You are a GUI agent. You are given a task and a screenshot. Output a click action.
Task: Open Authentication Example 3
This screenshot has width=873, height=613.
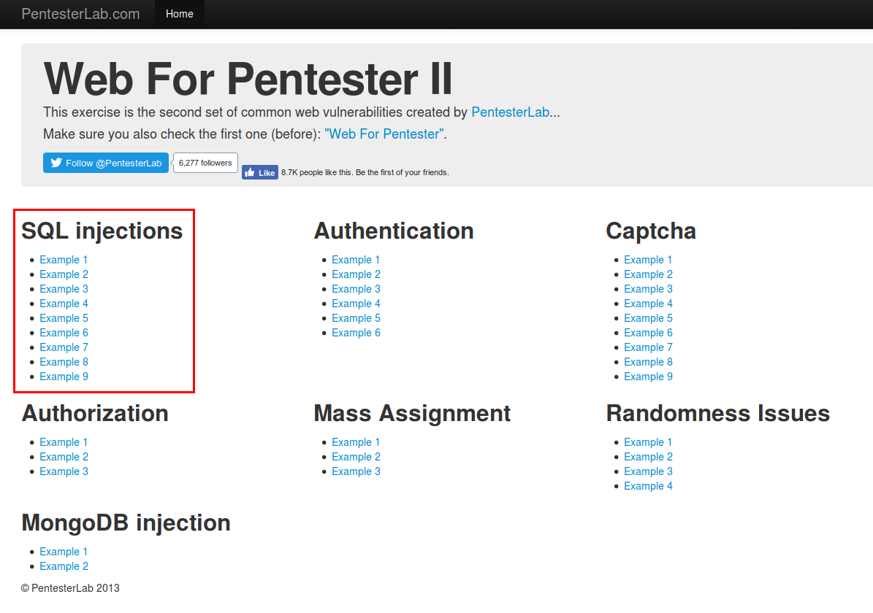[x=356, y=289]
